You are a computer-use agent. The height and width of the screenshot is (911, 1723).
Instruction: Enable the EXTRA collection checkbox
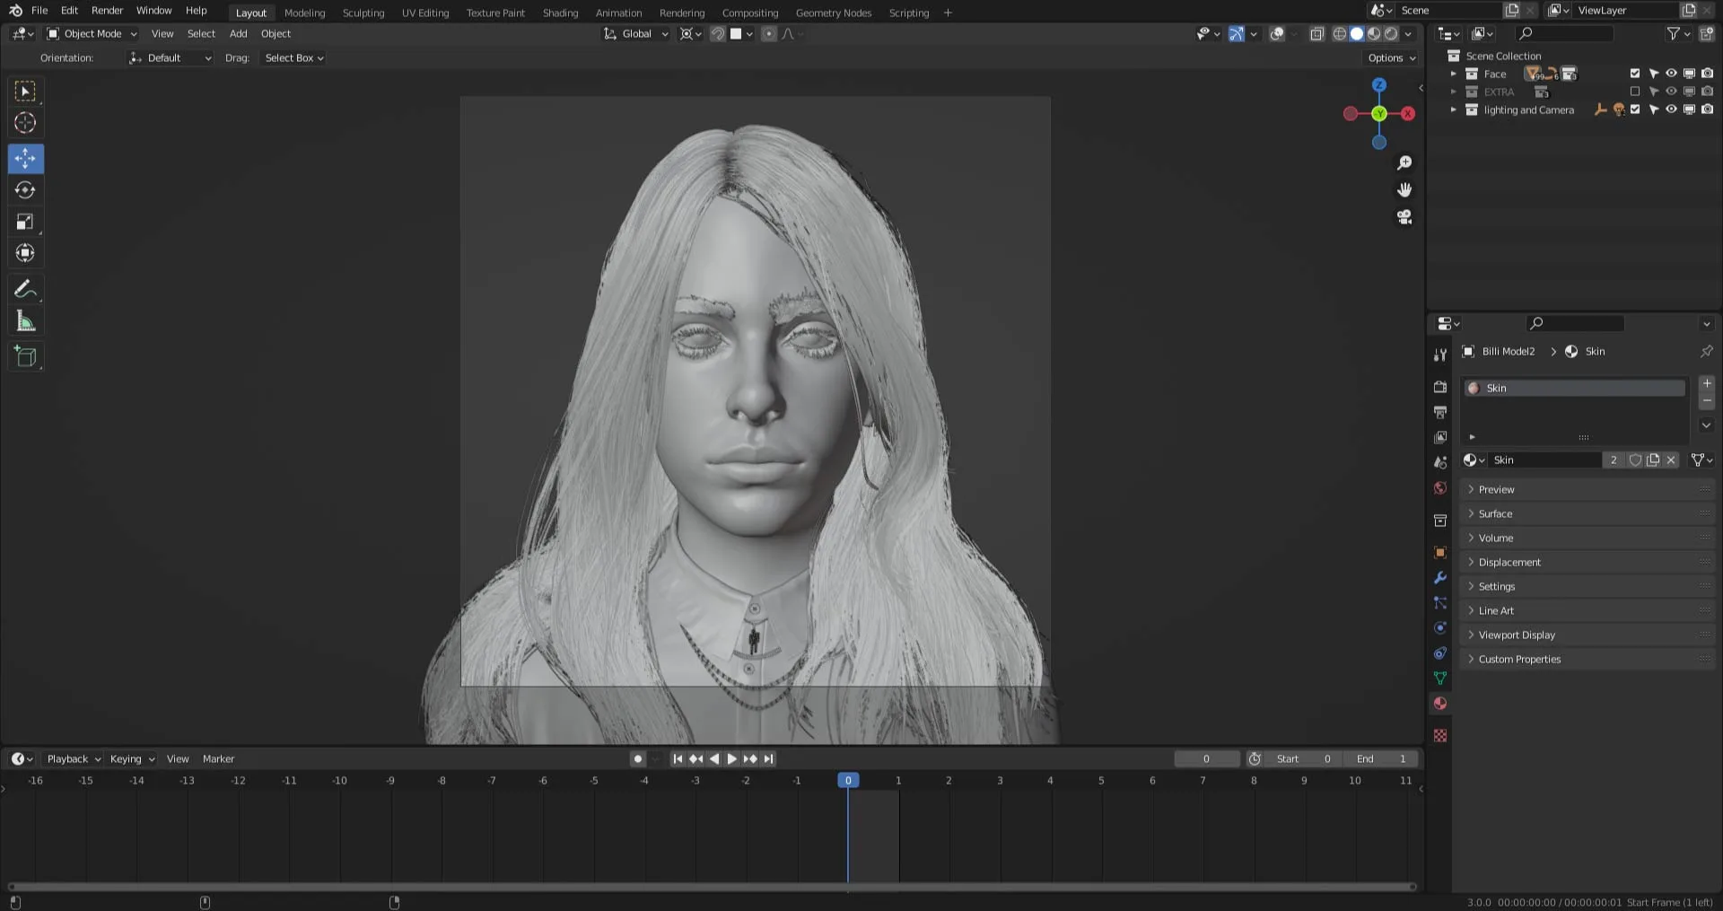pyautogui.click(x=1635, y=92)
